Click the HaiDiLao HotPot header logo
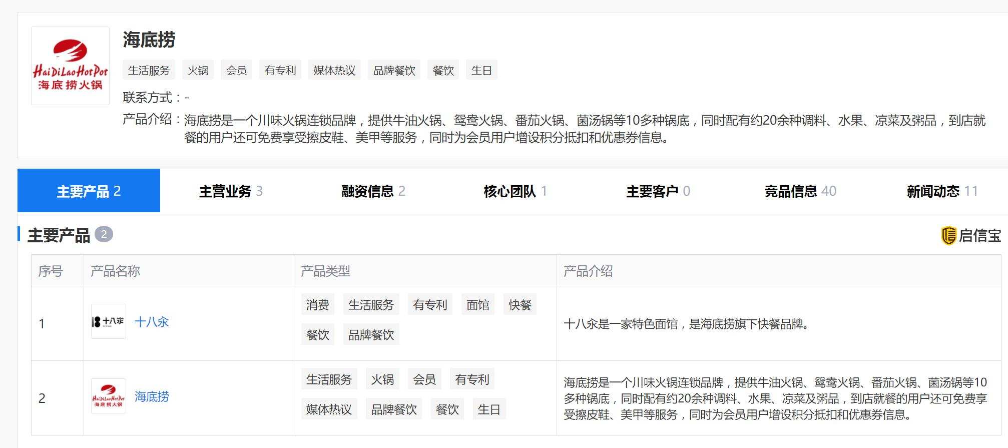This screenshot has width=1008, height=448. coord(70,66)
